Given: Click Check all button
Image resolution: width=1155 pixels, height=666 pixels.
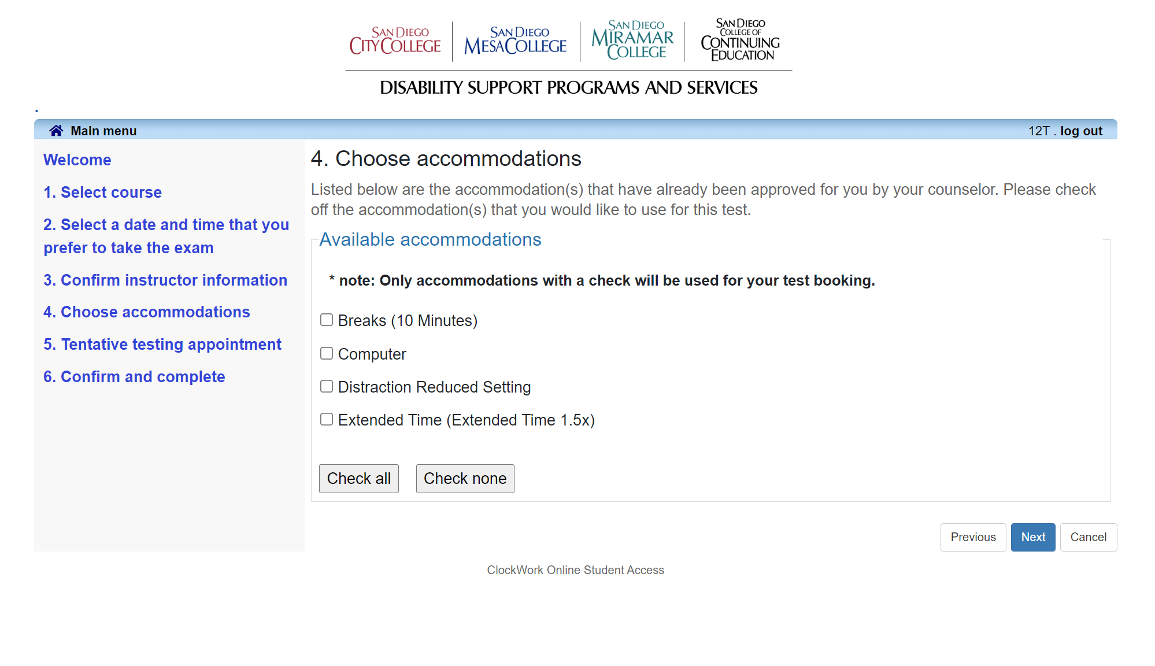Looking at the screenshot, I should [358, 478].
